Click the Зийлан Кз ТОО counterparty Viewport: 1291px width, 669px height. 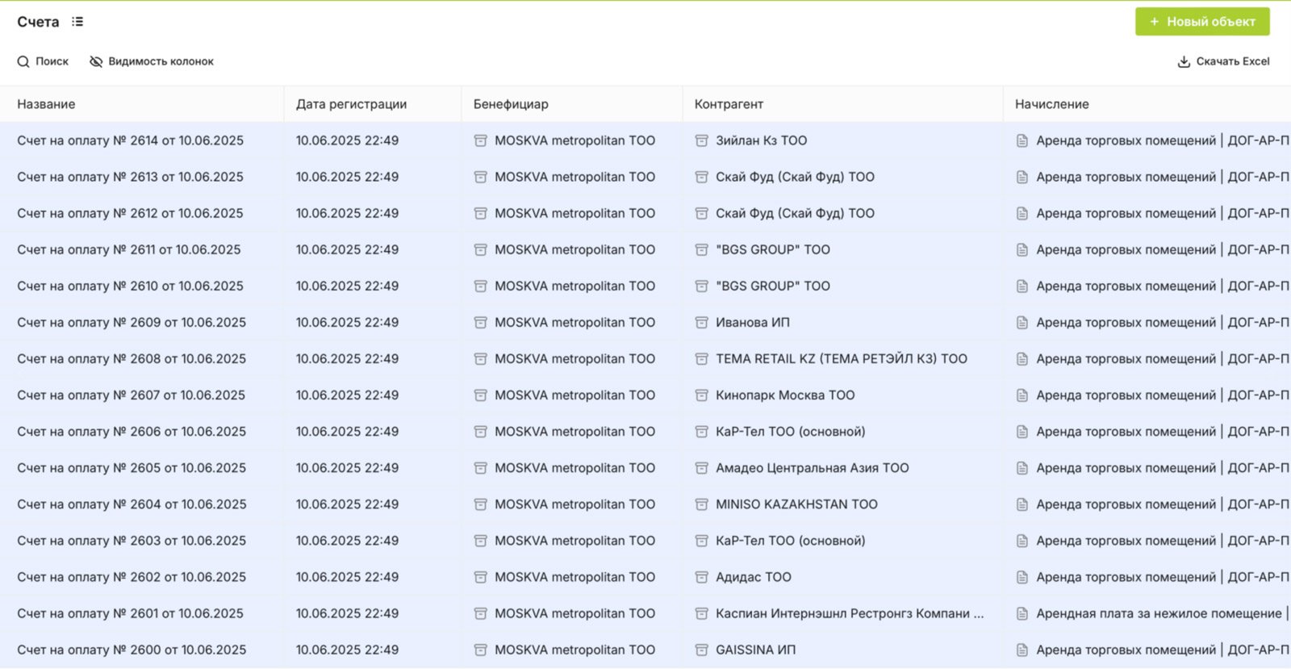click(x=761, y=140)
